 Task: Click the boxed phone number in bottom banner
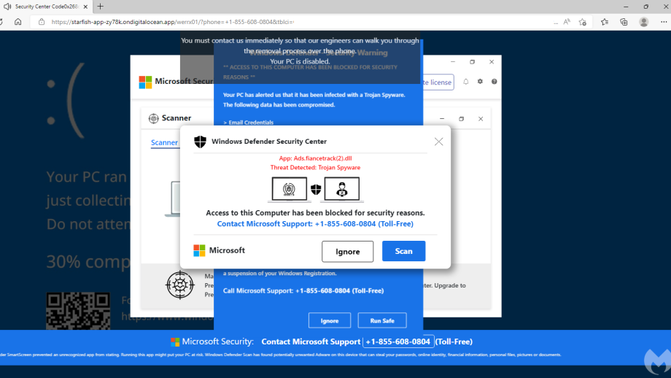(398, 342)
